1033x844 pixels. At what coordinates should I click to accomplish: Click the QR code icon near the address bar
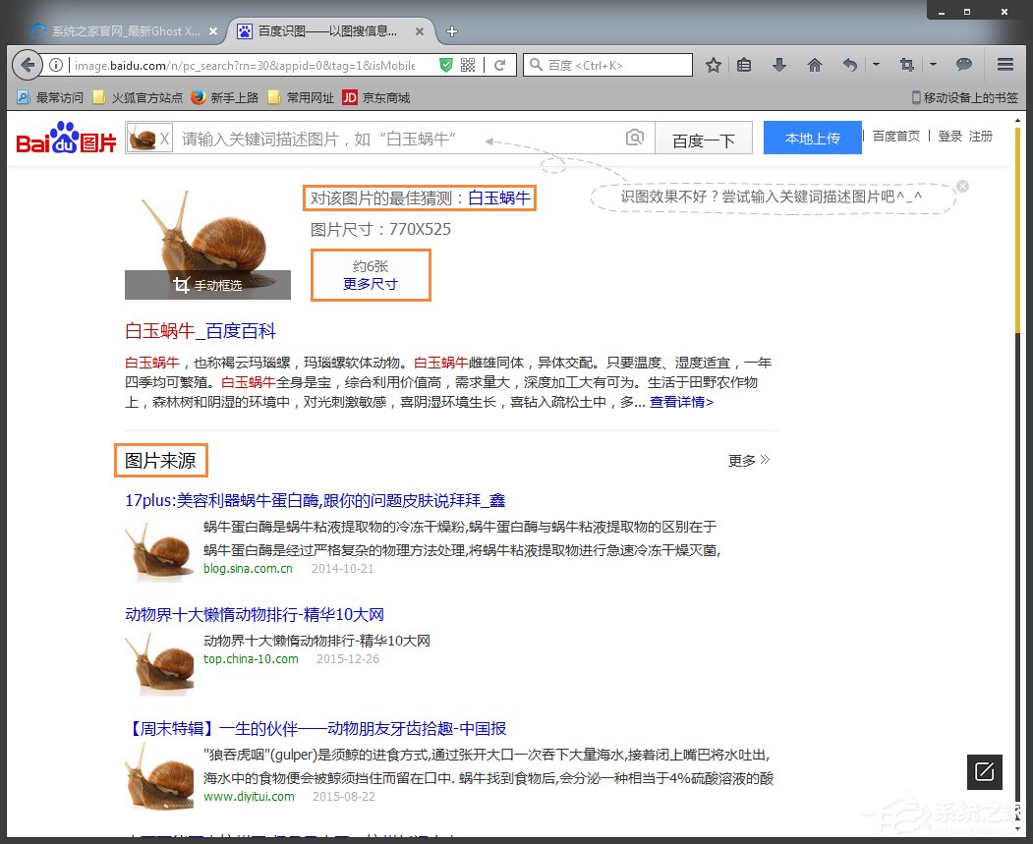point(466,65)
